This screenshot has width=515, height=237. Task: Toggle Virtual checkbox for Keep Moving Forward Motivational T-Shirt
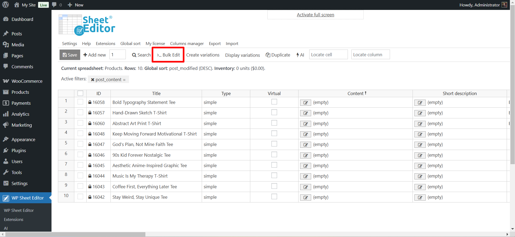point(274,133)
